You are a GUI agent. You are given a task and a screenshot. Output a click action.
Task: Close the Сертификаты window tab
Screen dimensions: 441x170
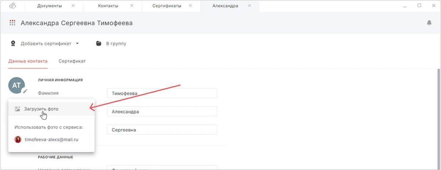point(190,6)
